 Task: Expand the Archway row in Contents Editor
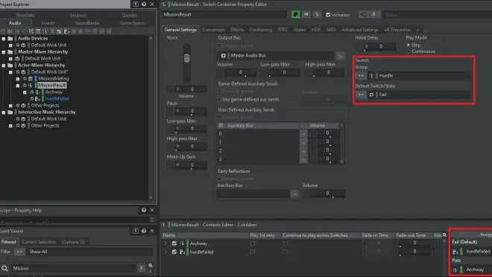click(165, 243)
